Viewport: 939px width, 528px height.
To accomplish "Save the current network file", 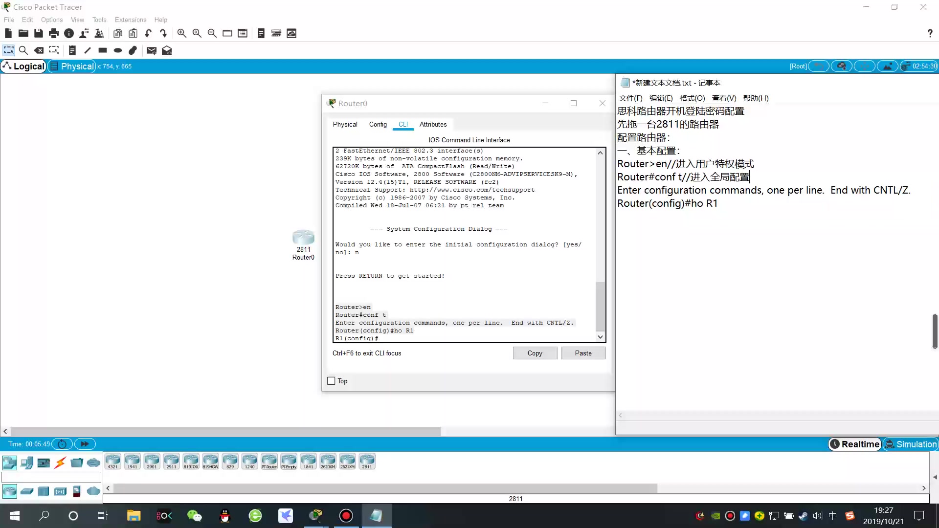I will click(x=38, y=33).
